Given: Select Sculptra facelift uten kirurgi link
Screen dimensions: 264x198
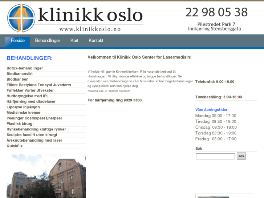Looking at the screenshot, I should [x=32, y=135].
